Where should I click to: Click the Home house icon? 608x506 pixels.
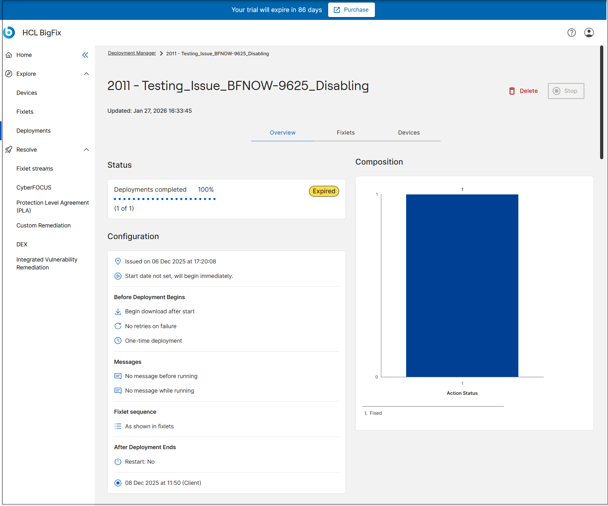click(x=9, y=55)
